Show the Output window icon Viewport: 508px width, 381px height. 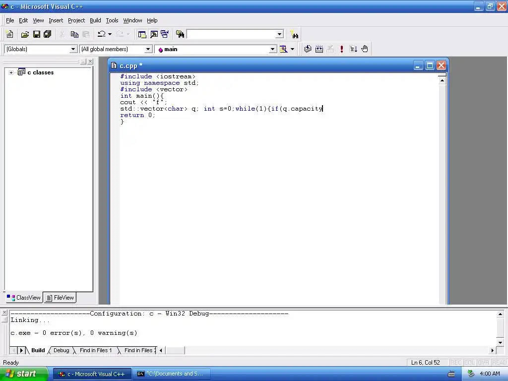(x=154, y=34)
